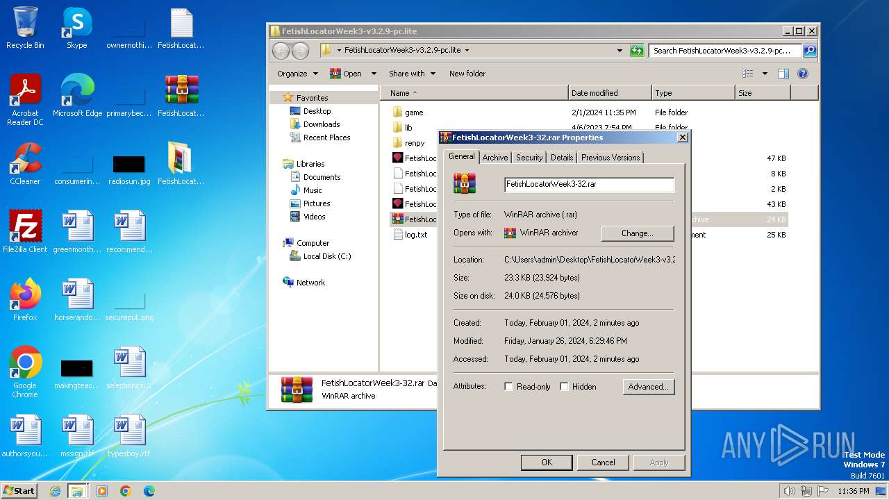Screen dimensions: 889x500
Task: Select the General tab
Action: tap(462, 156)
